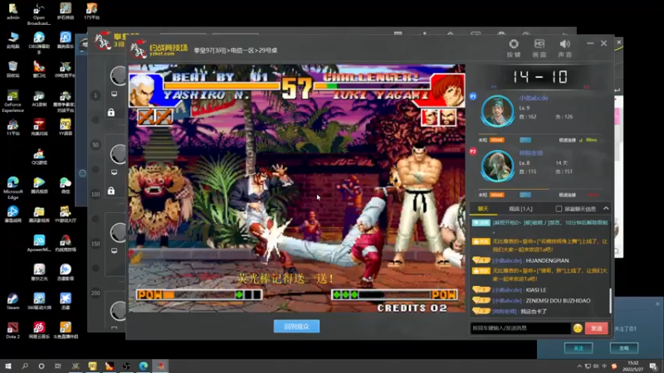The width and height of the screenshot is (664, 373).
Task: Open the 360驱动大师 desktop icon
Action: click(x=39, y=301)
